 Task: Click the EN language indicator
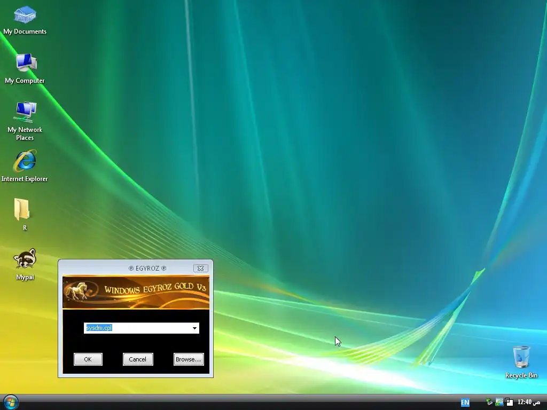[x=465, y=403]
